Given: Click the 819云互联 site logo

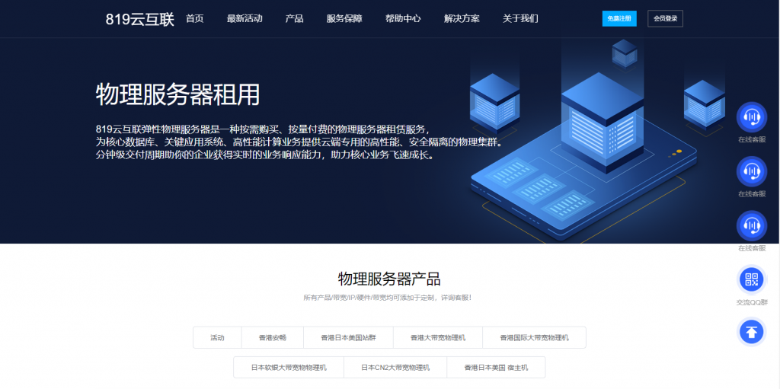Looking at the screenshot, I should pos(139,19).
